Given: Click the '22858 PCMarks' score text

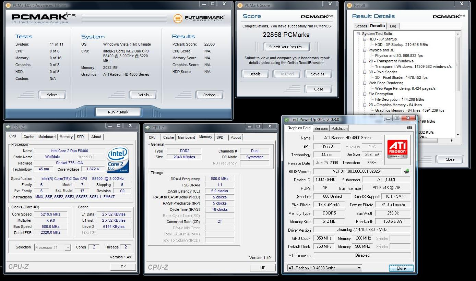Looking at the screenshot, I should (x=286, y=35).
